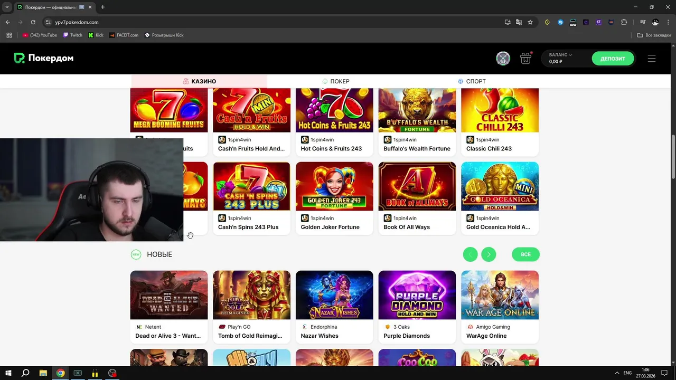Click the Play'n GO provider icon

click(x=222, y=327)
